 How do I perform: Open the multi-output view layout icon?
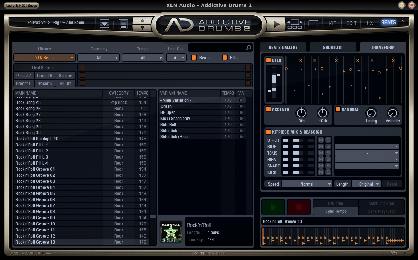(x=295, y=24)
